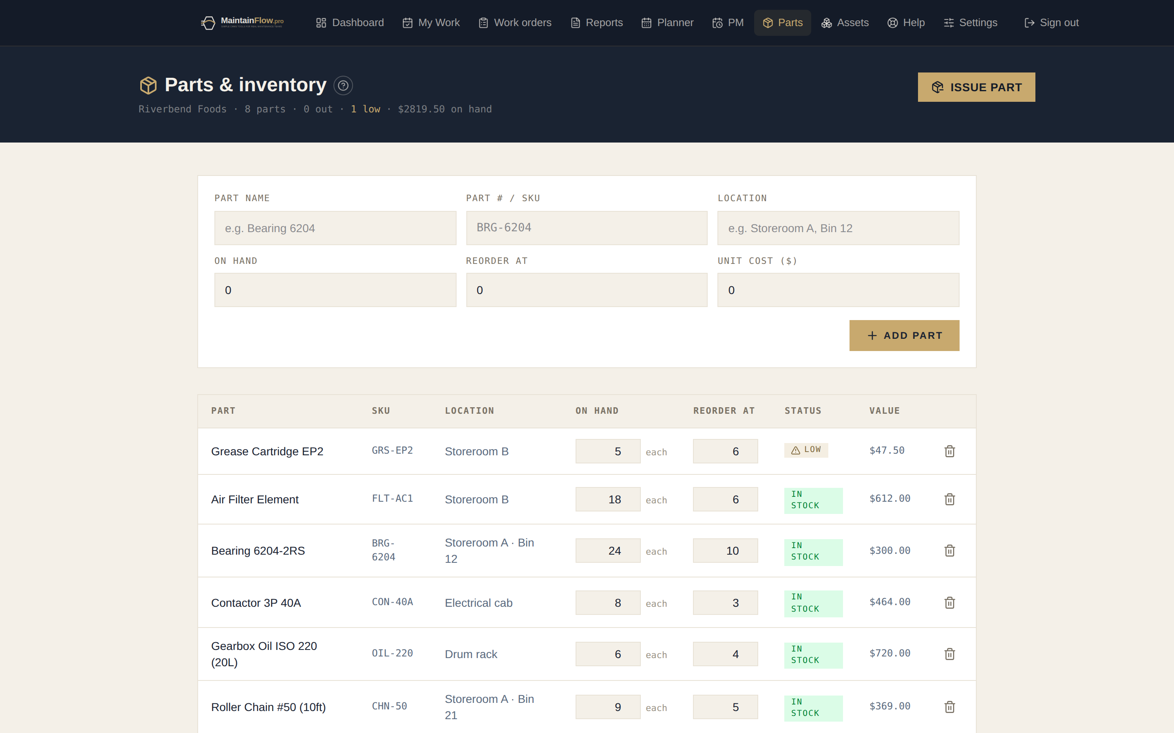Click the $47.50 value cell
1174x733 pixels.
(887, 450)
